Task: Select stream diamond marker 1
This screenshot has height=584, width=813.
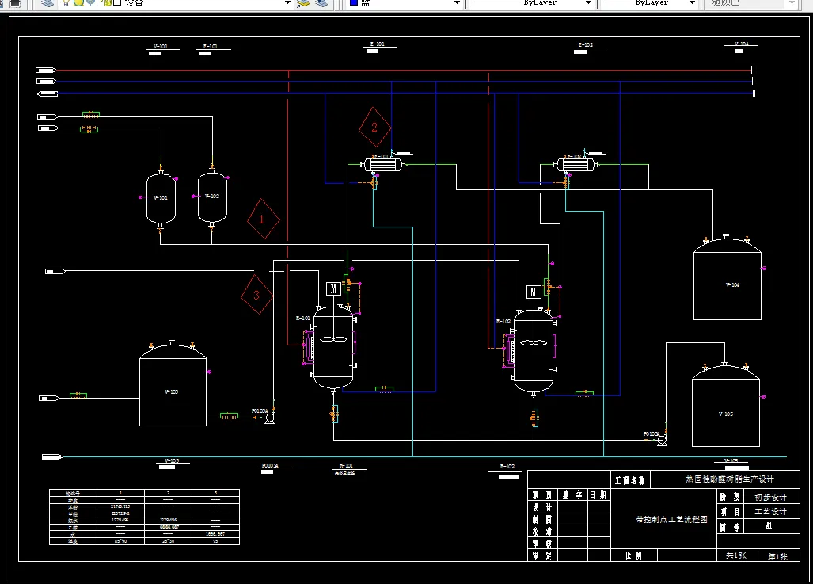Action: [263, 219]
